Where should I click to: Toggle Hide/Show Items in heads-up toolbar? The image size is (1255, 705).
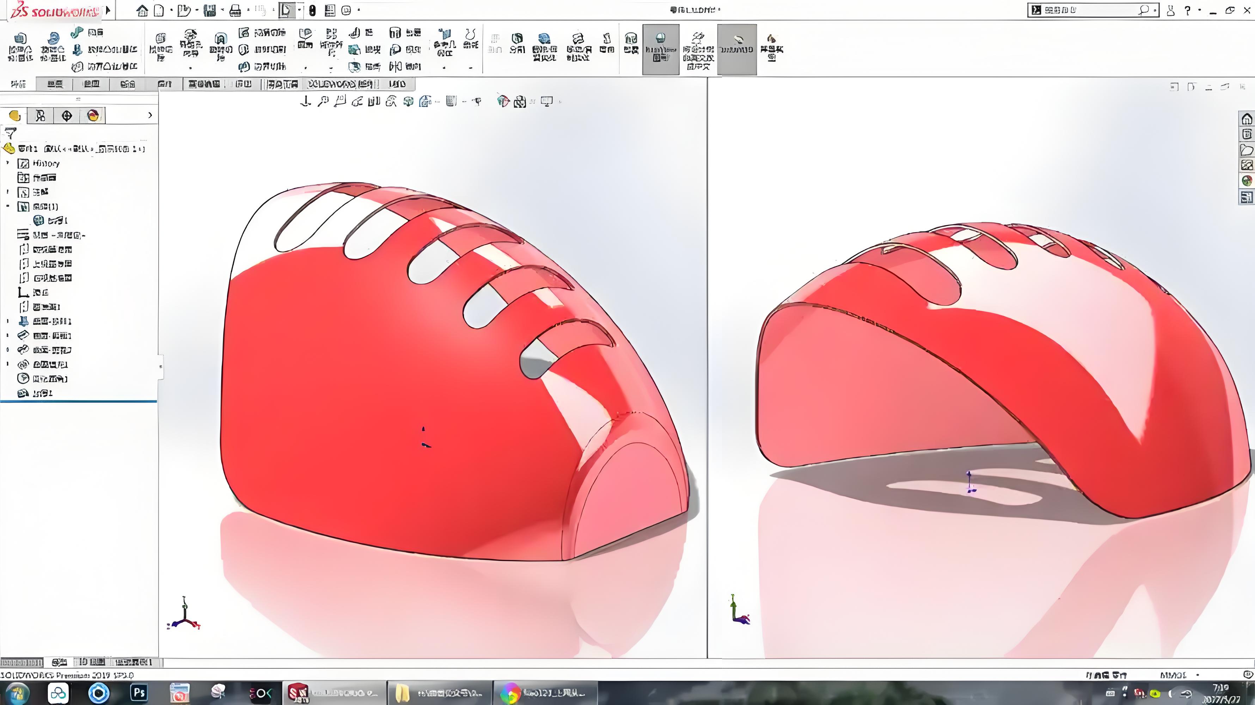point(477,101)
